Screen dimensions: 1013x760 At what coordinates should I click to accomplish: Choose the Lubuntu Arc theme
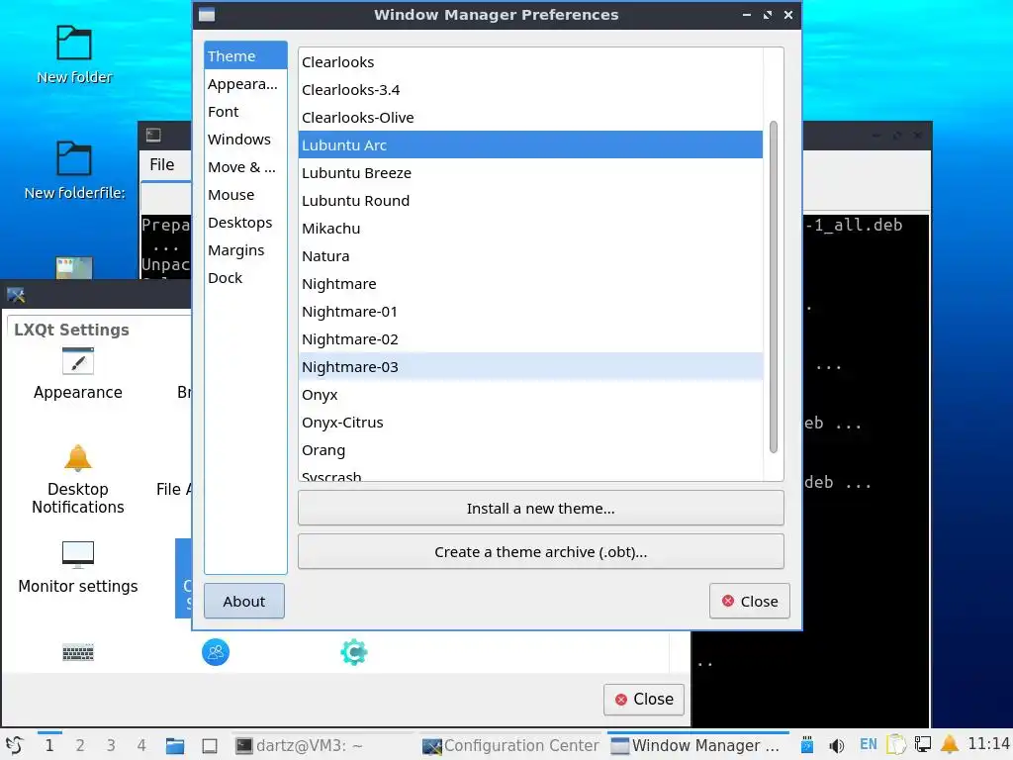tap(530, 144)
